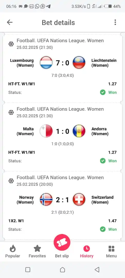Open the Menu grid tab
This screenshot has width=125, height=278.
point(111,251)
